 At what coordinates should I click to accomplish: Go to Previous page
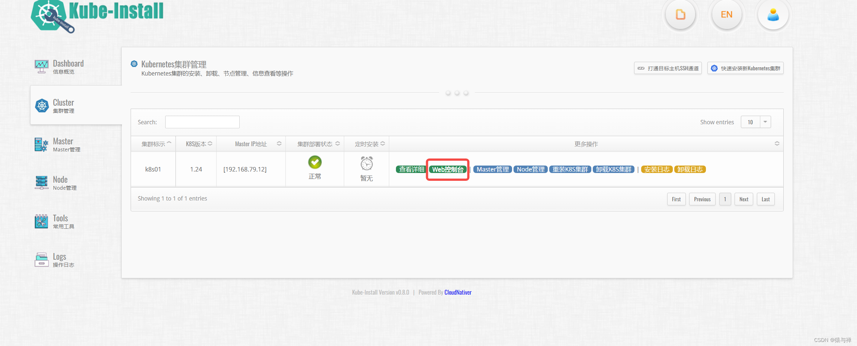point(702,199)
